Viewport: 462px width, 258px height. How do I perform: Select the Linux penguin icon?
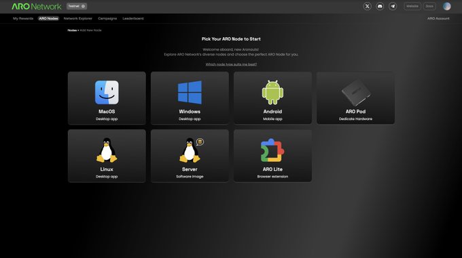pos(107,150)
